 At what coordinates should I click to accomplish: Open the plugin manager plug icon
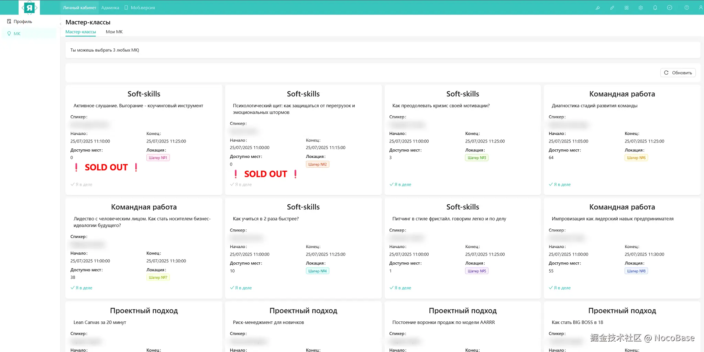click(612, 8)
